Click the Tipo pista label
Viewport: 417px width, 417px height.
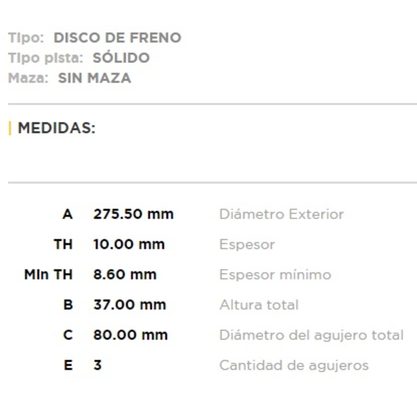coord(45,58)
